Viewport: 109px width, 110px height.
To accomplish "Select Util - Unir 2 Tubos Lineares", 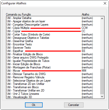I will coord(53,94).
